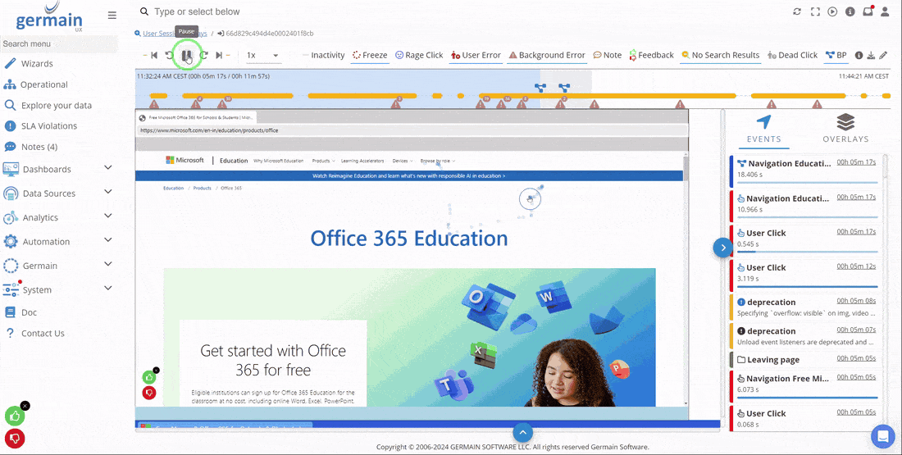Pause the session replay playback
This screenshot has height=455, width=902.
[x=186, y=55]
